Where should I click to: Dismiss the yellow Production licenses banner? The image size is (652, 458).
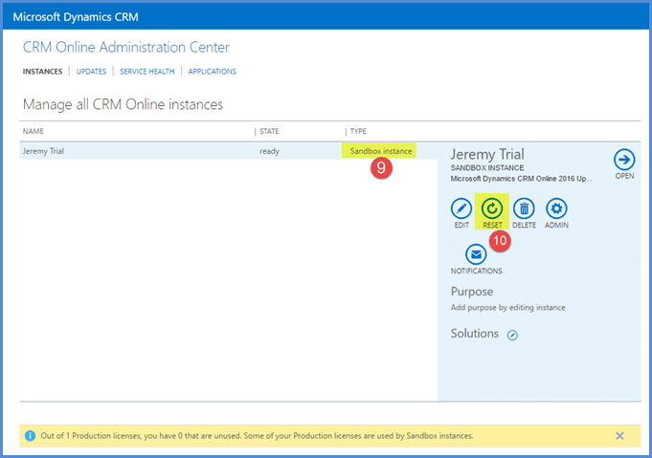pyautogui.click(x=619, y=436)
